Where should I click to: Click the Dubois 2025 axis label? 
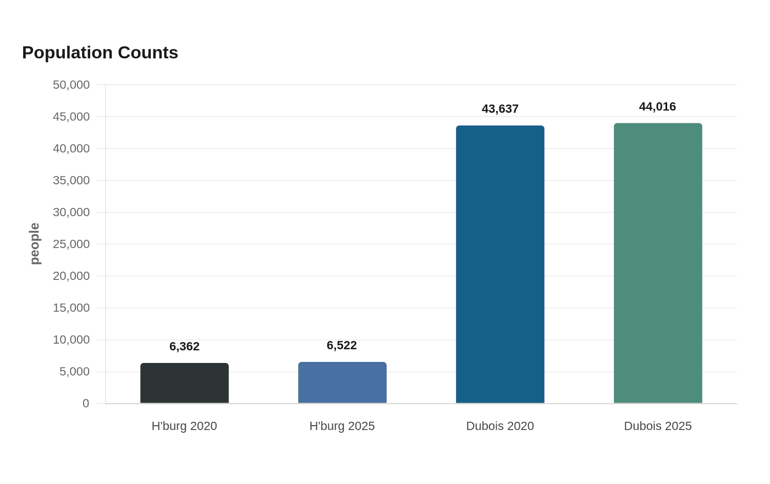tap(658, 426)
